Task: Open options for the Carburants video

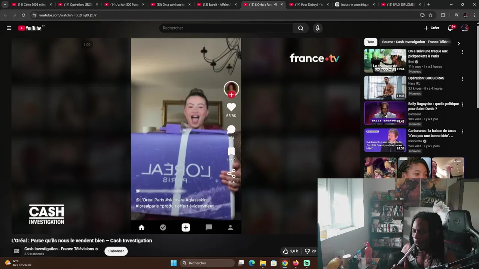Action: [x=463, y=132]
